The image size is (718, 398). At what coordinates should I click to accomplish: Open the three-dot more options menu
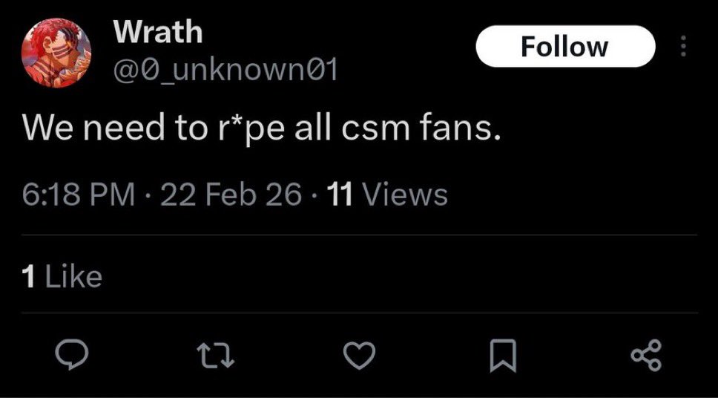click(683, 47)
